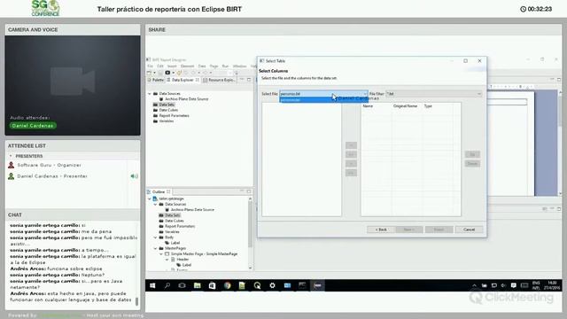Click the speaker icon beside Daniel Cardenas
The width and height of the screenshot is (567, 319).
click(x=134, y=176)
